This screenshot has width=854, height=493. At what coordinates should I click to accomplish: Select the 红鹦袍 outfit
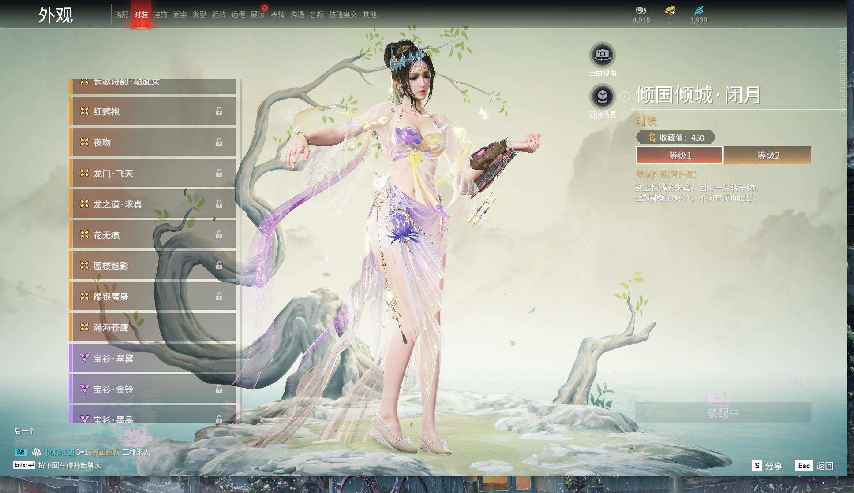(x=153, y=111)
